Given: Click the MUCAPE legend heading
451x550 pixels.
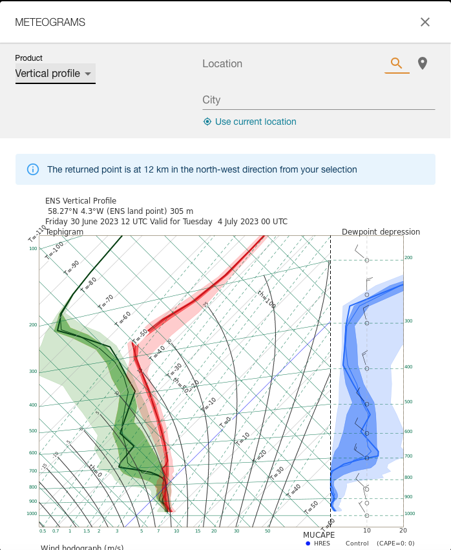Looking at the screenshot, I should coord(319,535).
